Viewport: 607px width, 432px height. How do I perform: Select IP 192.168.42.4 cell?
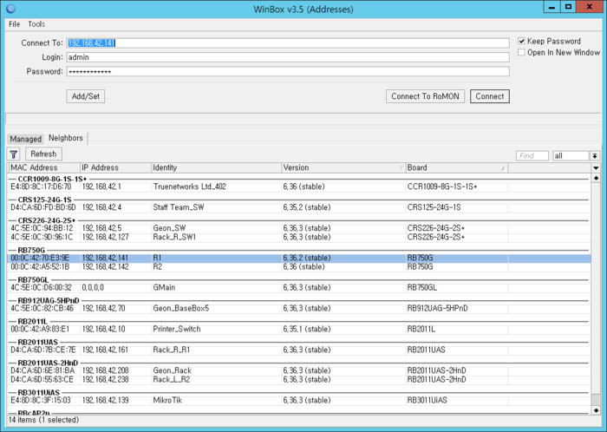pos(101,207)
